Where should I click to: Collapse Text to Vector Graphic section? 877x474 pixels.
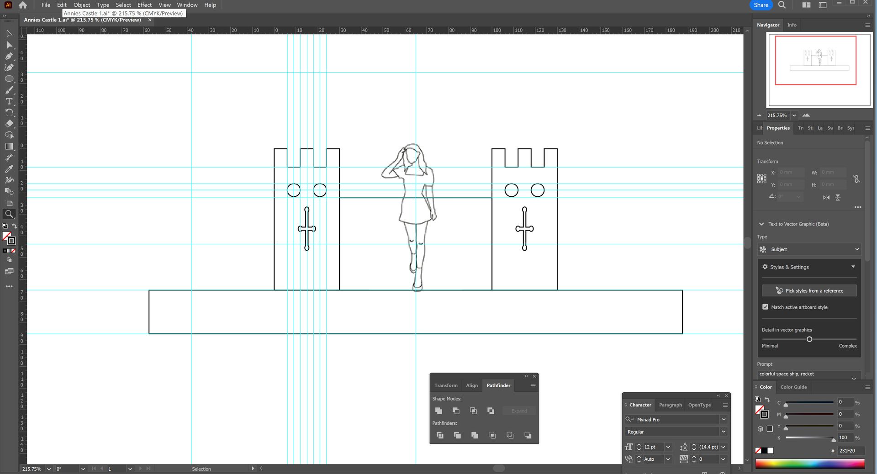pyautogui.click(x=761, y=224)
